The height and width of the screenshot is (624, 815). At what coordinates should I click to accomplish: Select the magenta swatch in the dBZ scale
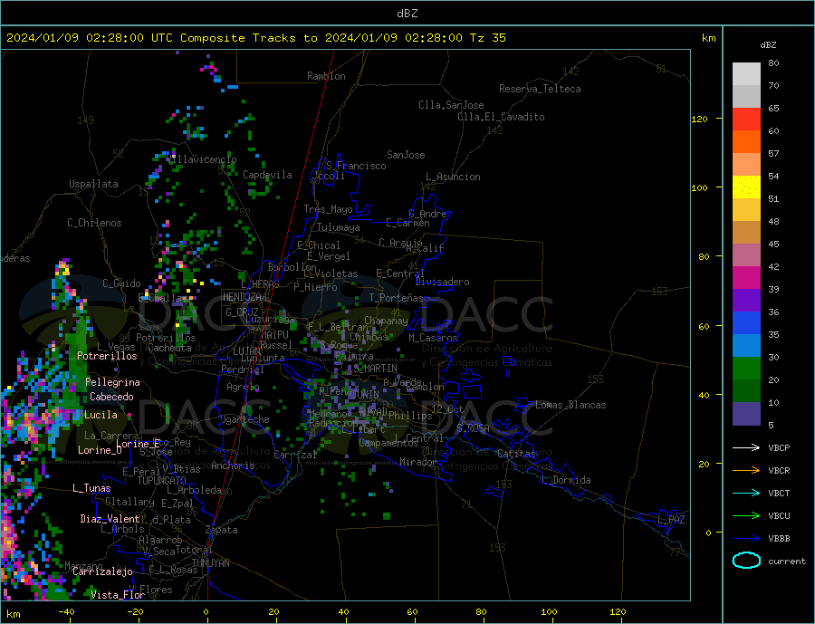click(746, 278)
